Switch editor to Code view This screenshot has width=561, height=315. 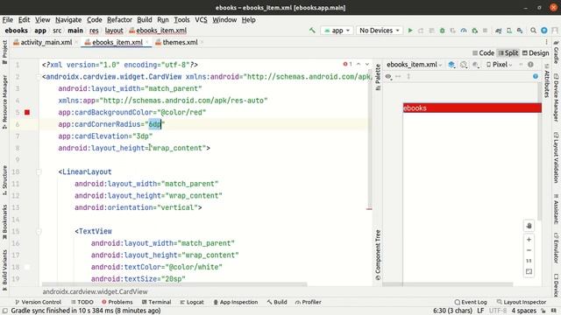tap(483, 52)
